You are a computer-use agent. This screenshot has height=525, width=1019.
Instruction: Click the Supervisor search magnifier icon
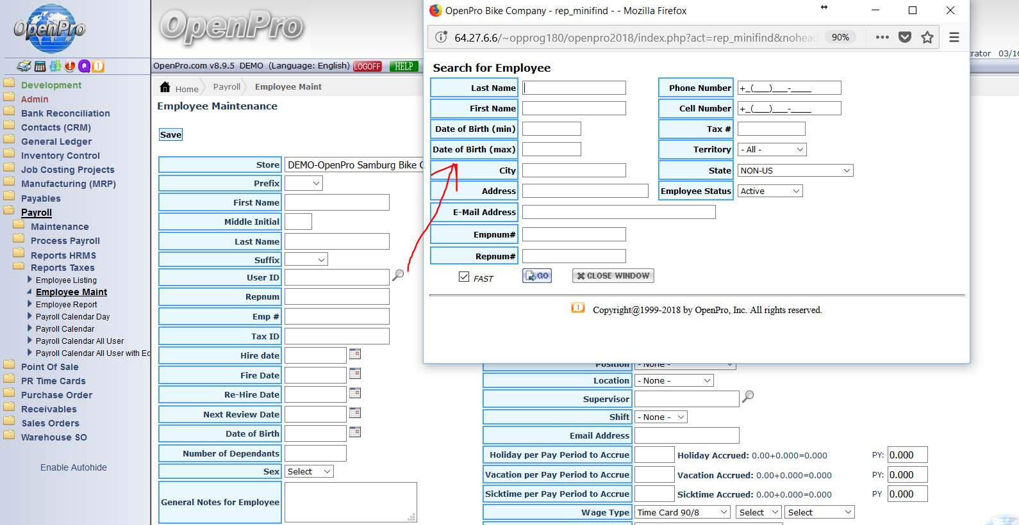(x=747, y=397)
